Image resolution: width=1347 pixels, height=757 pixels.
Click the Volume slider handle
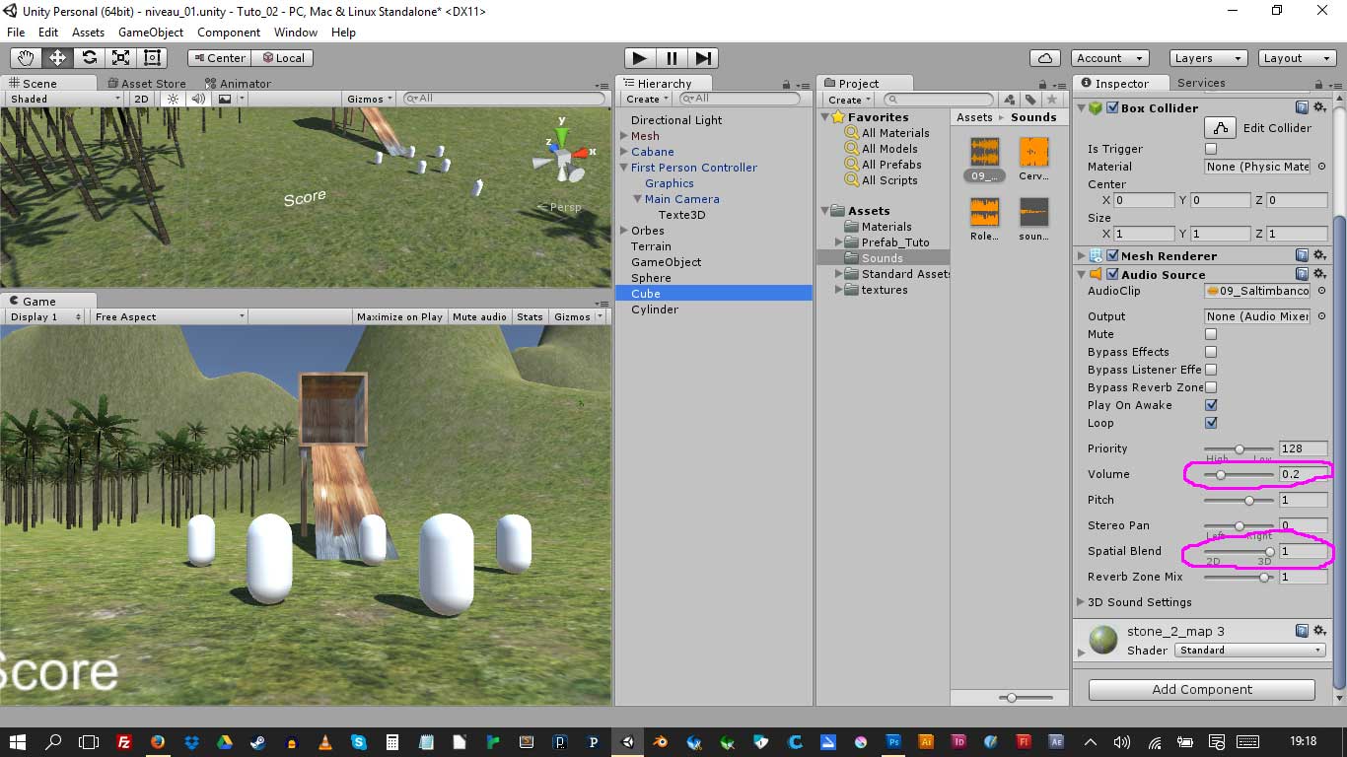(1221, 474)
